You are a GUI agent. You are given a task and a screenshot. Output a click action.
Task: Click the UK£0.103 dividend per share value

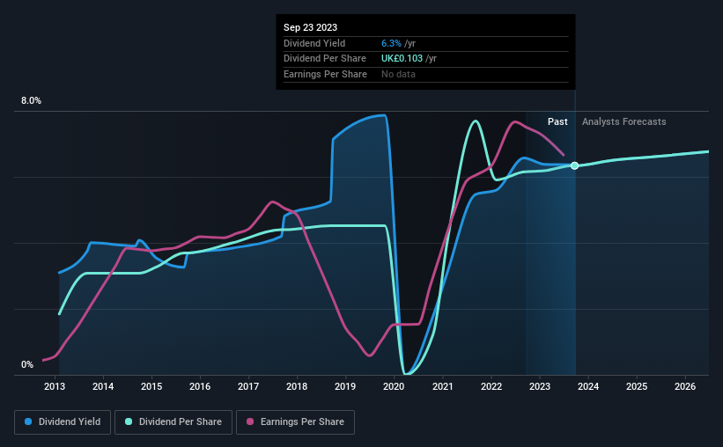pyautogui.click(x=402, y=59)
